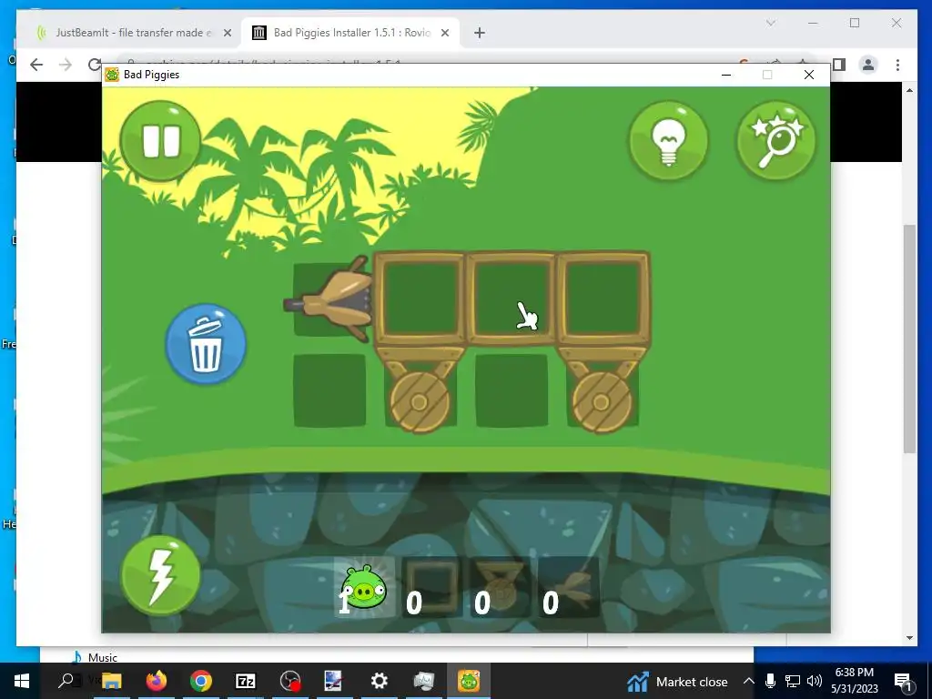Open Bad Piggies taskbar icon
This screenshot has width=932, height=699.
(469, 681)
